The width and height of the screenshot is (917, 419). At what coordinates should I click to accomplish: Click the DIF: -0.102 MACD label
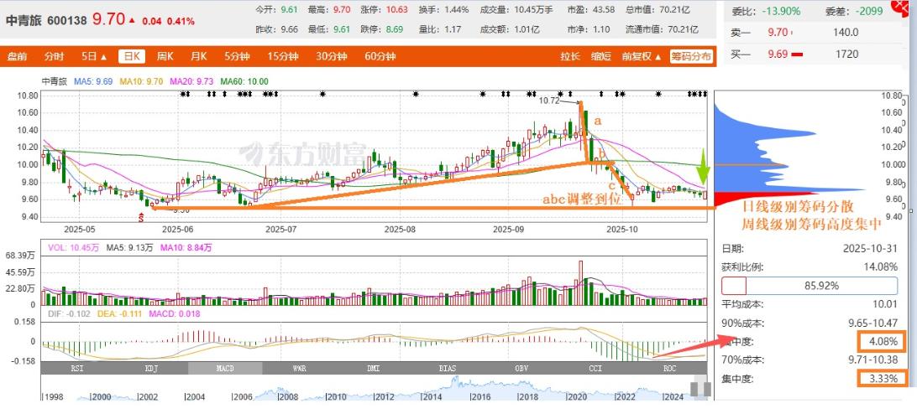coord(71,314)
